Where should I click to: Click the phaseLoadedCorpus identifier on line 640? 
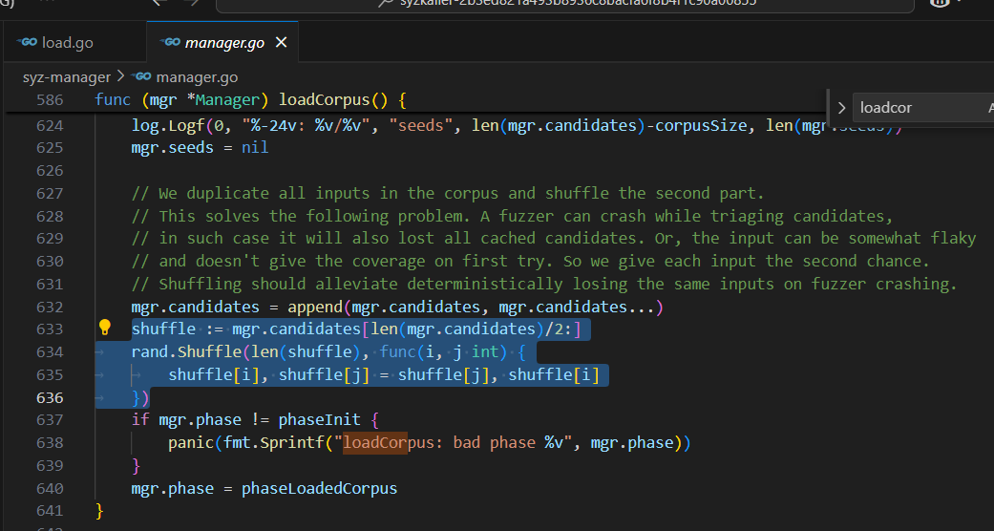click(319, 488)
